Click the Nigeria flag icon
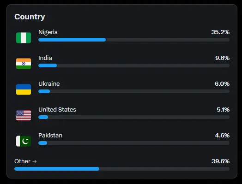The width and height of the screenshot is (242, 184). coord(24,38)
